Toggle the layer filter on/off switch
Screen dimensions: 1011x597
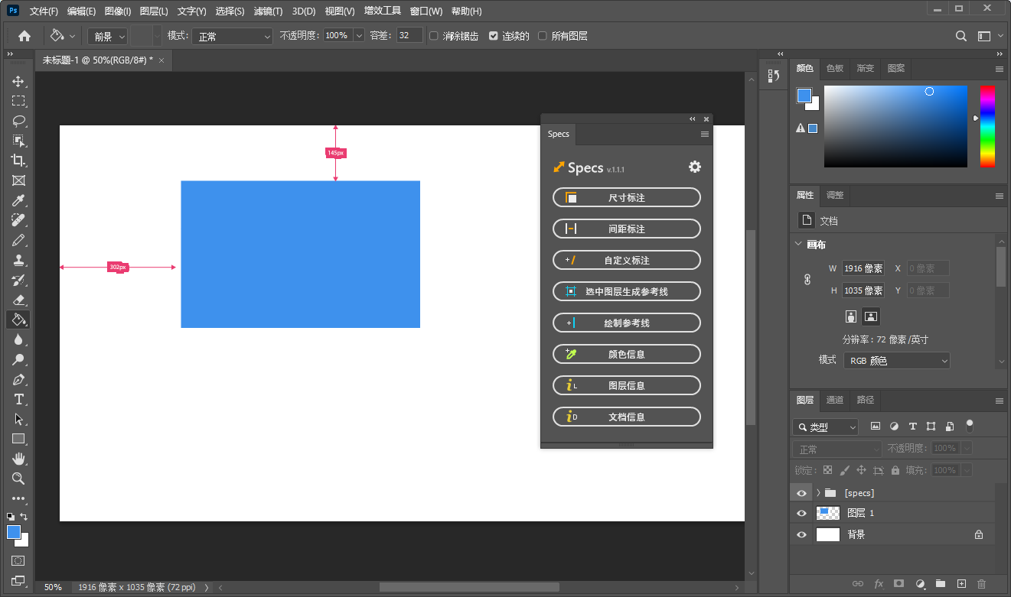tap(970, 425)
